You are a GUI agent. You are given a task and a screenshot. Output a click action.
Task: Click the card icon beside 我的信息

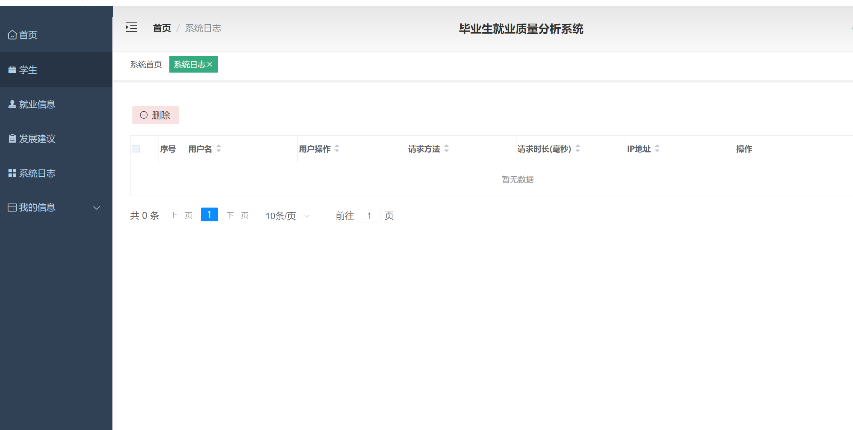click(x=12, y=208)
